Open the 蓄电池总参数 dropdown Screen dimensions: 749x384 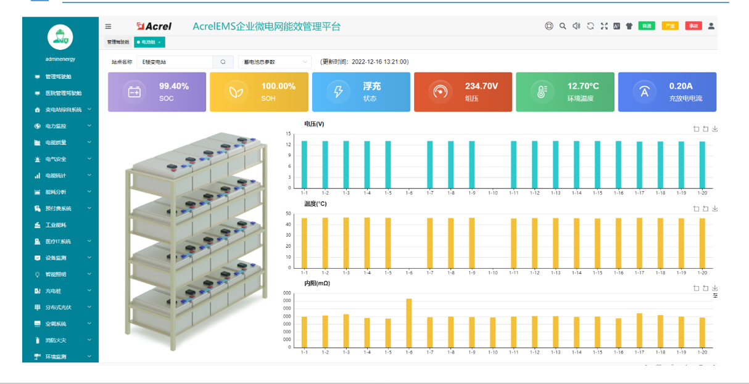[275, 62]
